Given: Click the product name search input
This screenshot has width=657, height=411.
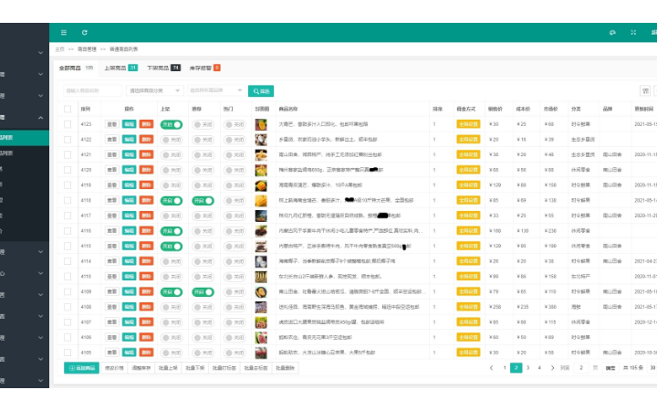Looking at the screenshot, I should click(93, 91).
